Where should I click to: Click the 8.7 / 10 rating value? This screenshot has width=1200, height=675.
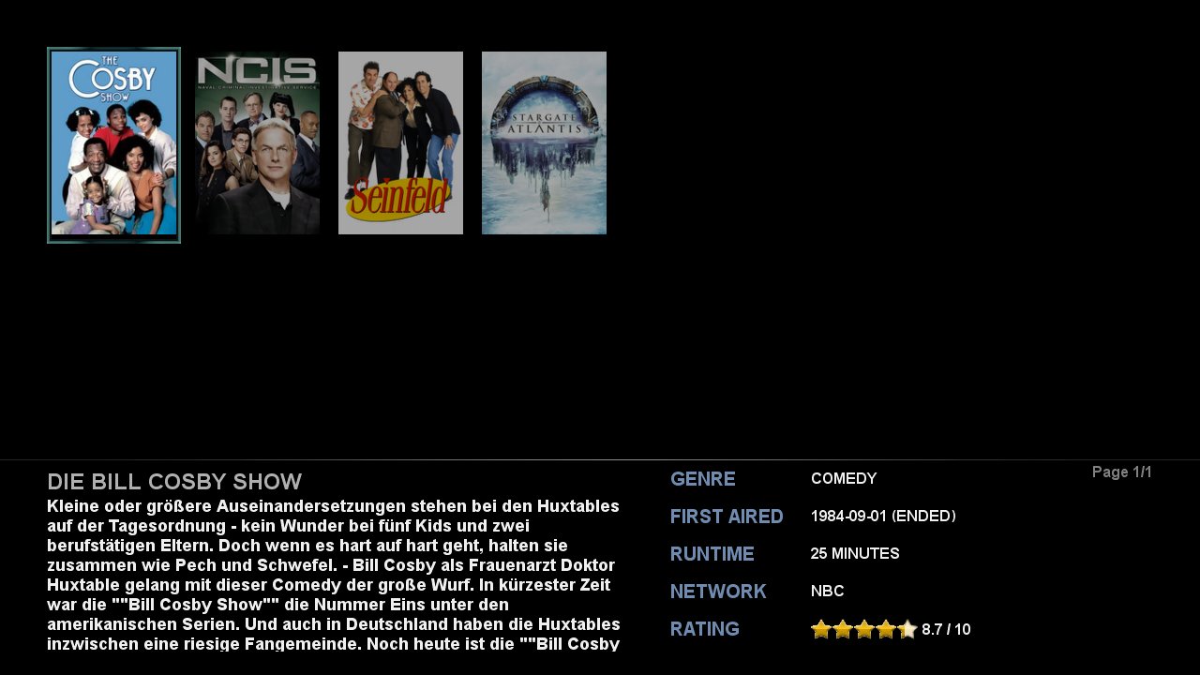click(946, 630)
